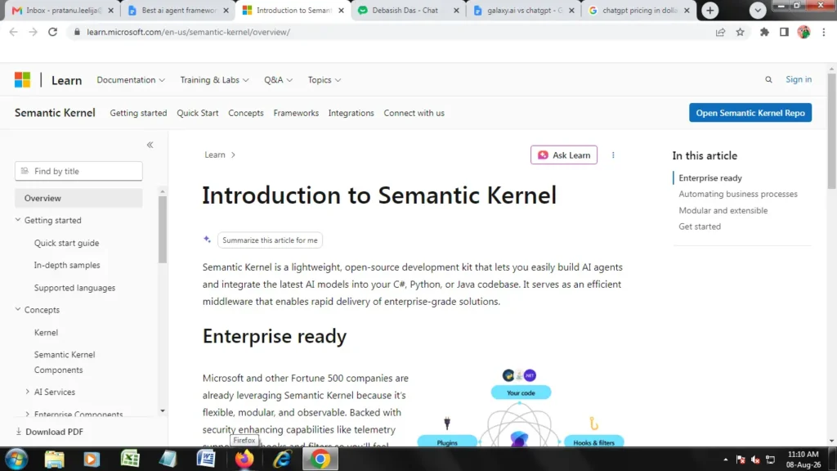Expand the Training & Labs dropdown

(x=214, y=79)
